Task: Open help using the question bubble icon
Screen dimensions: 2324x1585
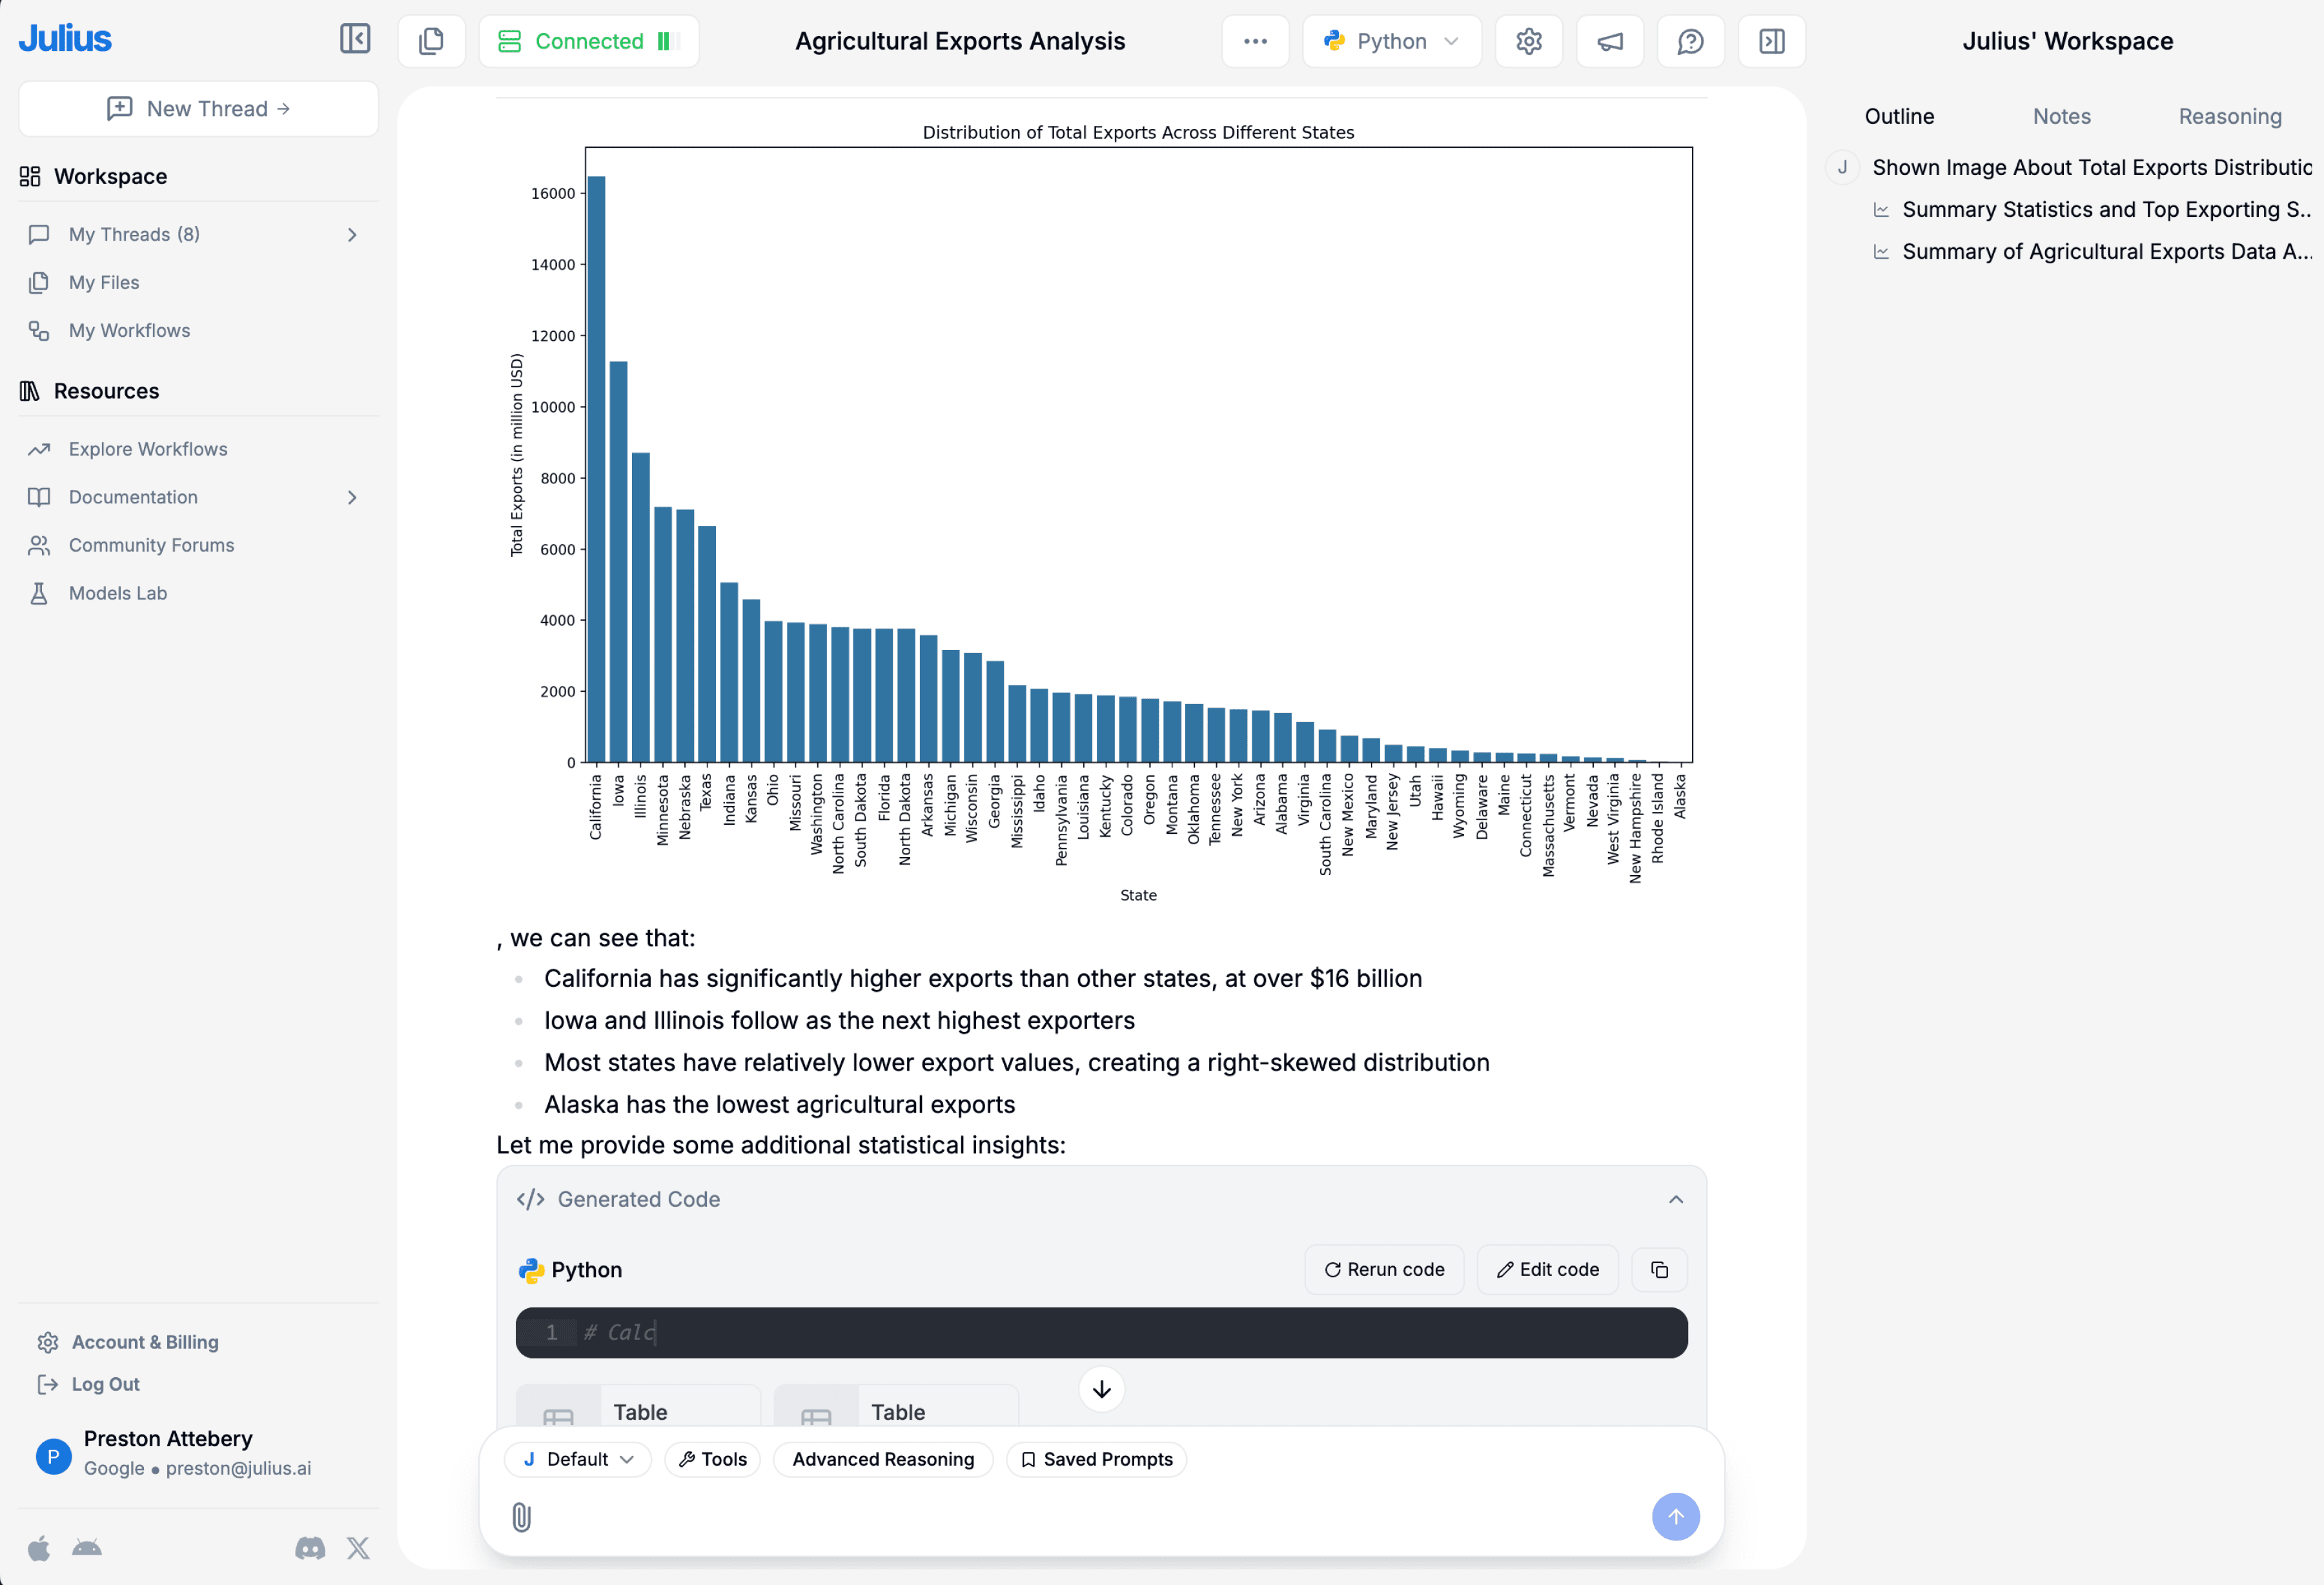Action: click(x=1690, y=41)
